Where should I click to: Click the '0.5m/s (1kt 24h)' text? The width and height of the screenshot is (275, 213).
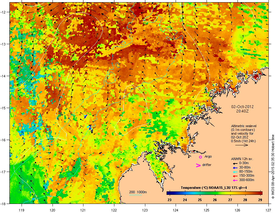pyautogui.click(x=243, y=141)
